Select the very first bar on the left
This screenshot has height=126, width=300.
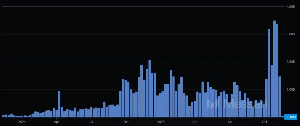click(3, 116)
